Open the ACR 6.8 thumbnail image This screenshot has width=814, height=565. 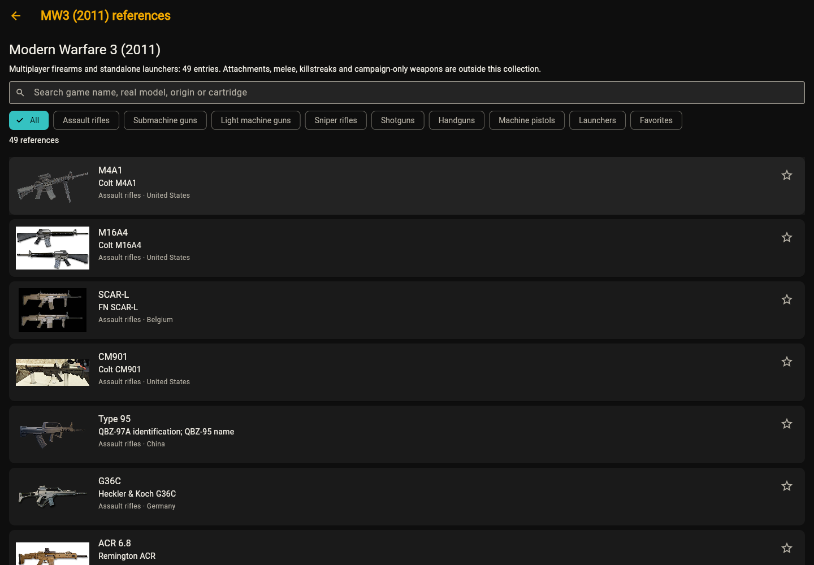pyautogui.click(x=53, y=554)
